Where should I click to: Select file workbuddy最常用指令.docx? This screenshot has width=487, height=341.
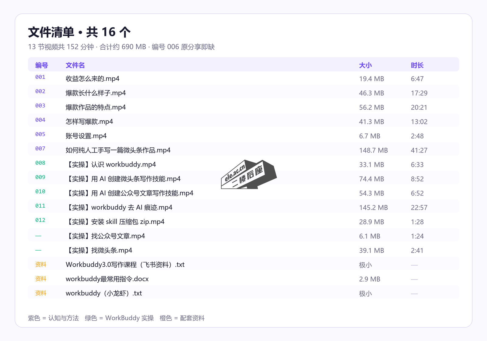coord(107,279)
